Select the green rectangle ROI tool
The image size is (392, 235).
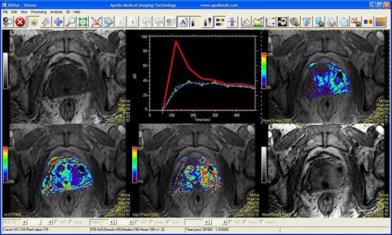(83, 21)
